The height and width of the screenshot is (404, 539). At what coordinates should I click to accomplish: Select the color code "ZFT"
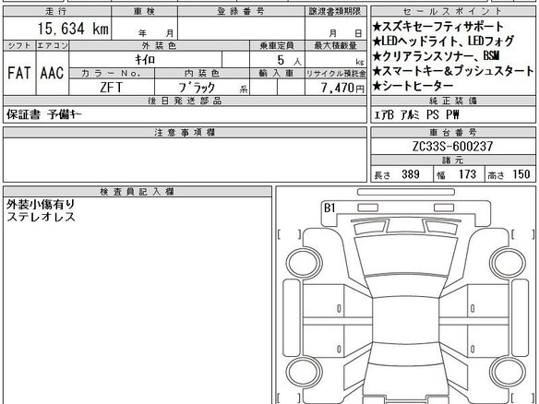pos(111,88)
